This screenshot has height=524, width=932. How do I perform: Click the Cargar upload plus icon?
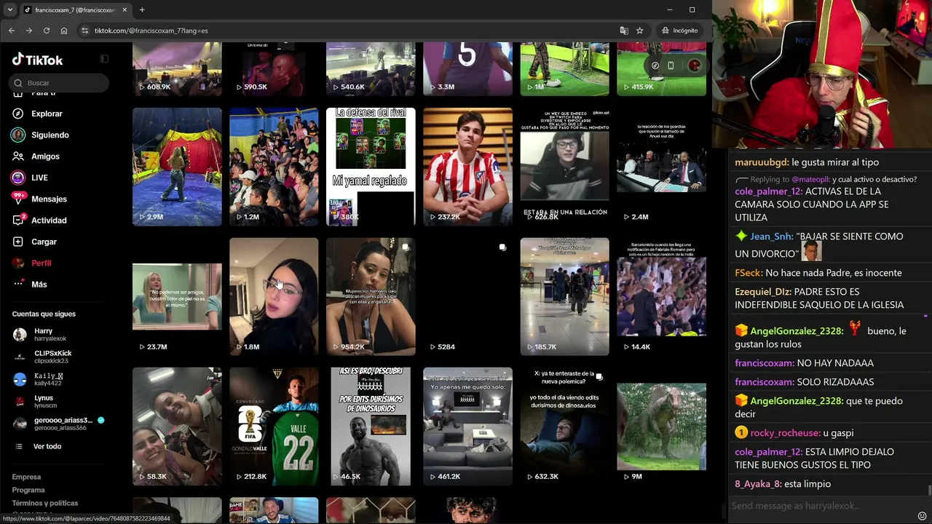coord(18,242)
